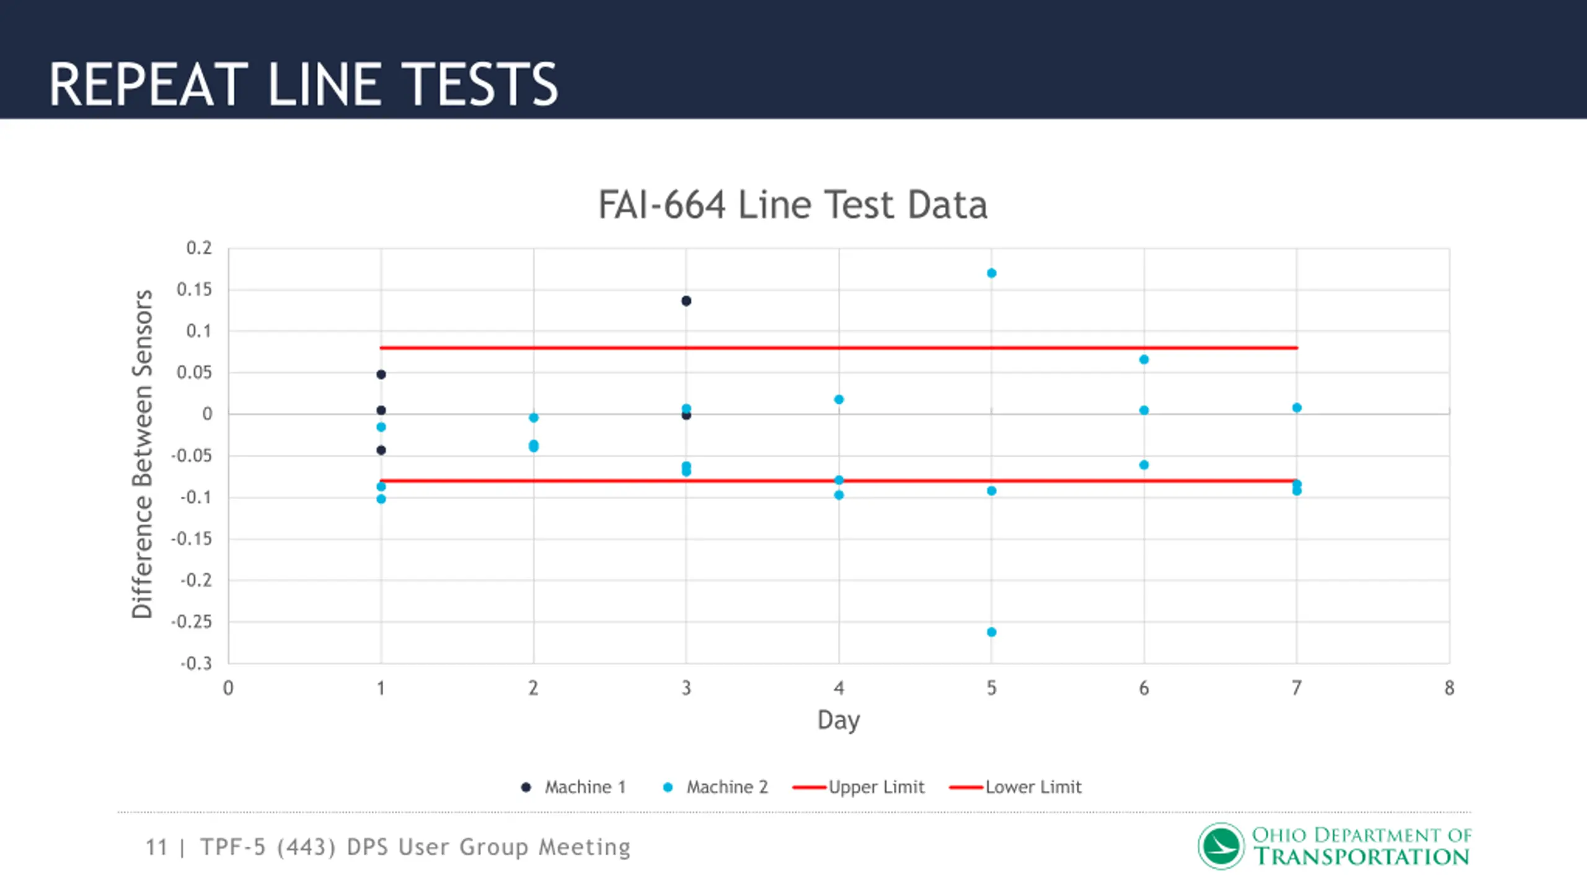Click the Machine 1 outlier point on day 3
This screenshot has height=892, width=1587.
[x=686, y=301]
